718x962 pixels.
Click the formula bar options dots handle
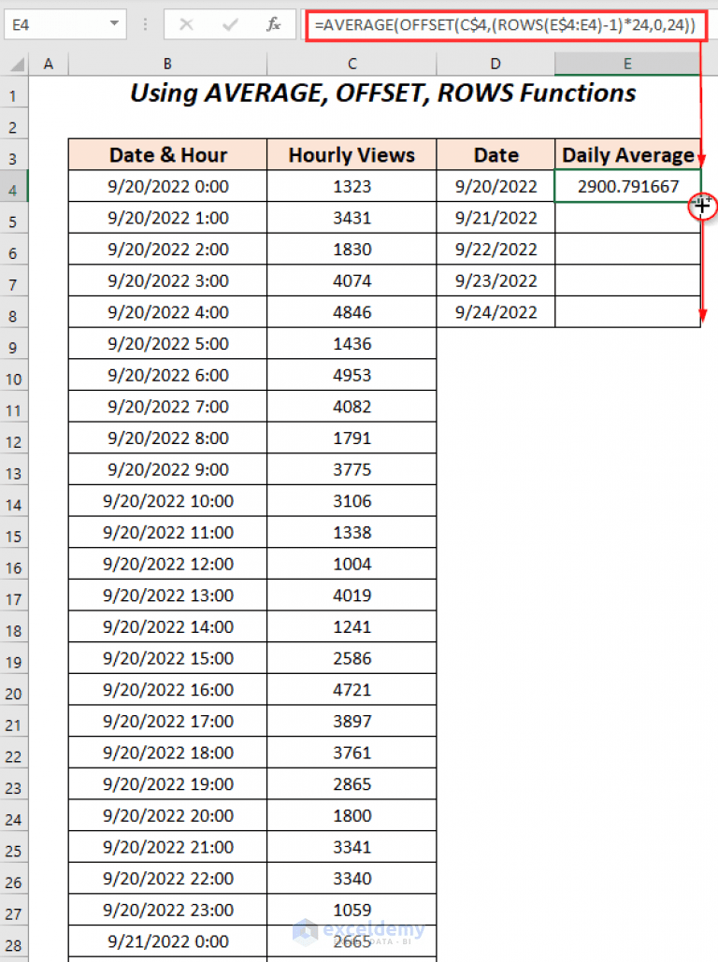146,24
